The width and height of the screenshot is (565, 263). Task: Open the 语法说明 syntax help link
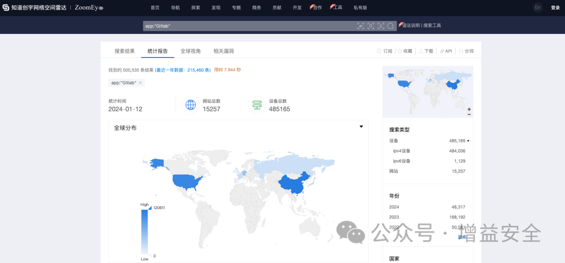click(x=411, y=26)
